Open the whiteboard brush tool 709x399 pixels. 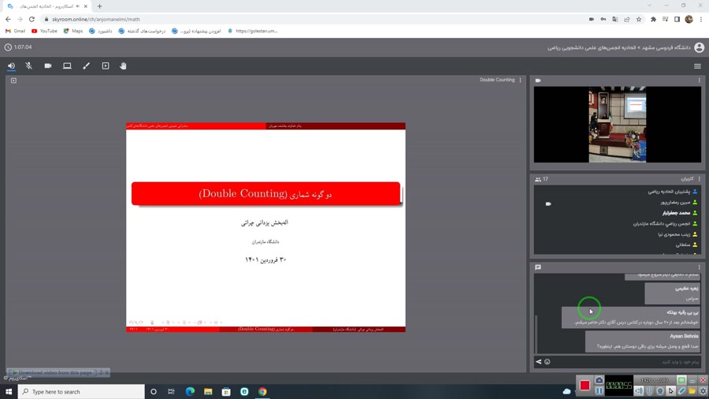coord(87,66)
